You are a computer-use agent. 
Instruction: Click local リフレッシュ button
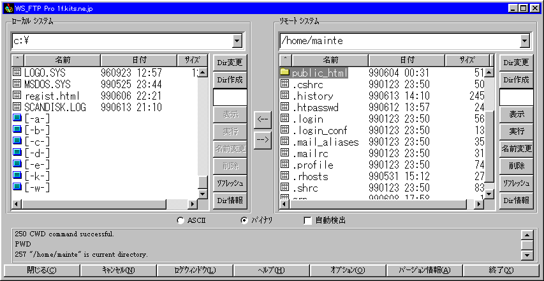pyautogui.click(x=230, y=183)
